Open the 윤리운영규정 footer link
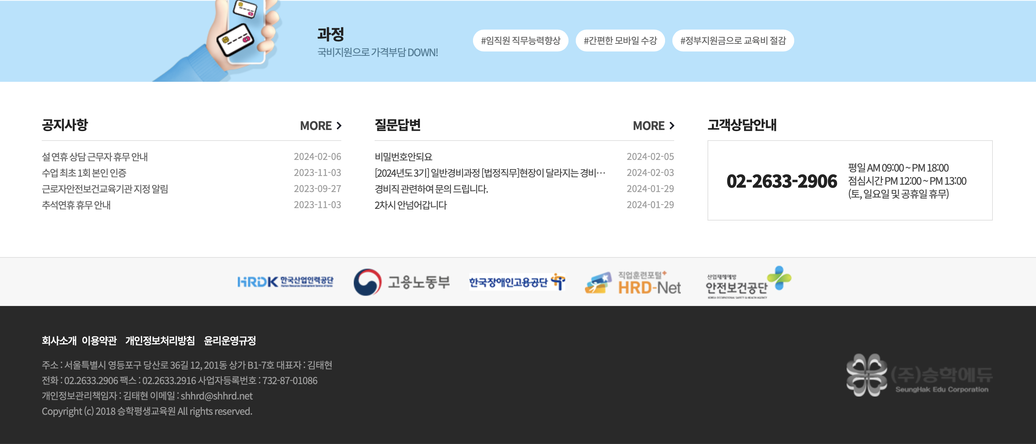1036x444 pixels. pos(230,340)
